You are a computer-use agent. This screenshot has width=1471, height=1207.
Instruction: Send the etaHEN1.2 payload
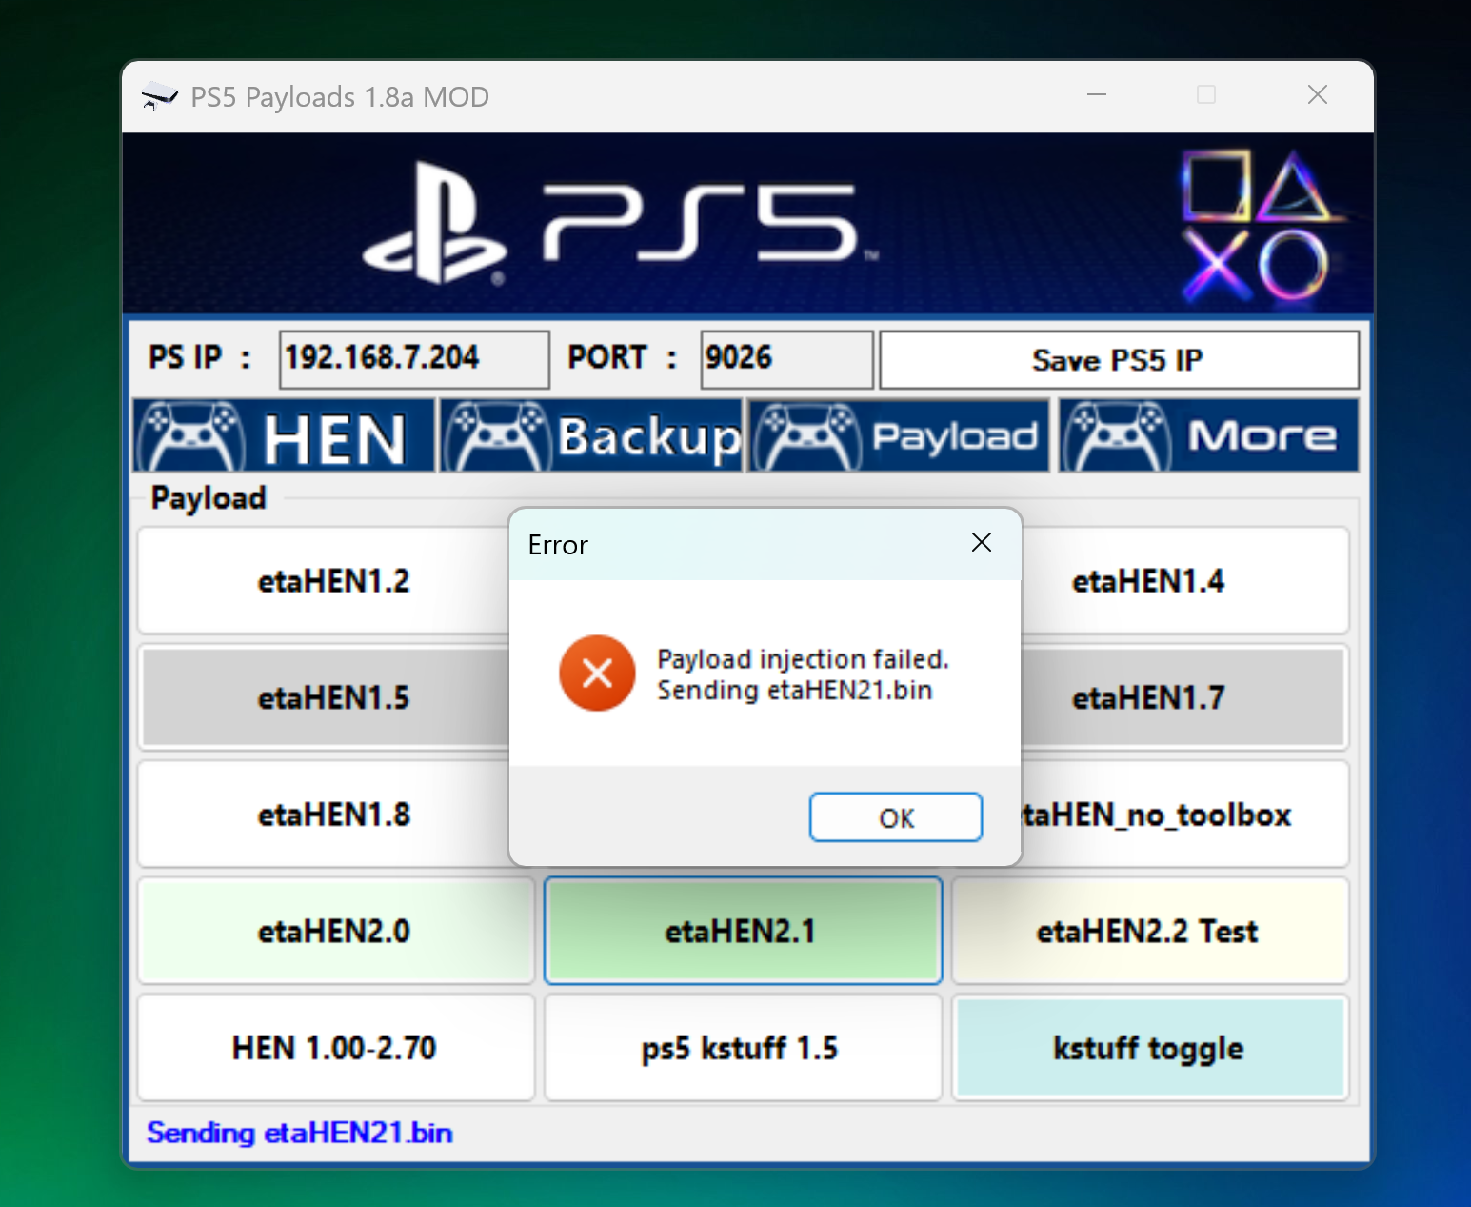click(x=324, y=581)
